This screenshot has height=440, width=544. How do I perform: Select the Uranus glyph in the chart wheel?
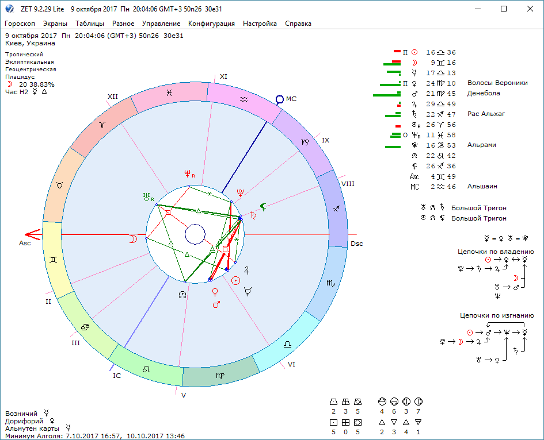click(x=148, y=198)
